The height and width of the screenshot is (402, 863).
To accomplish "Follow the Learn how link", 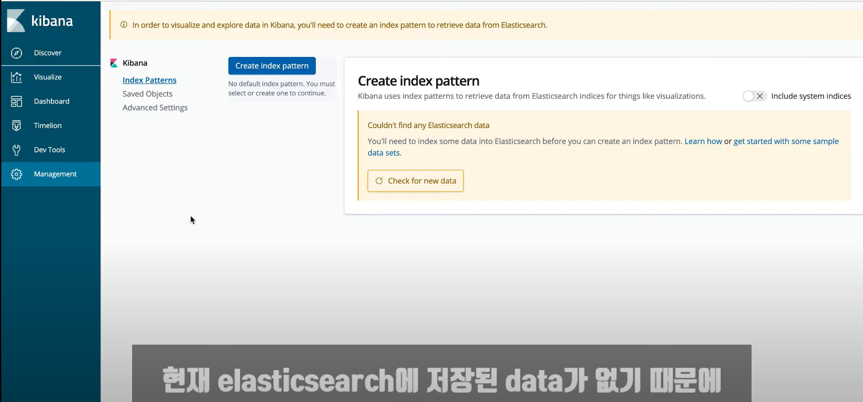I will (703, 141).
